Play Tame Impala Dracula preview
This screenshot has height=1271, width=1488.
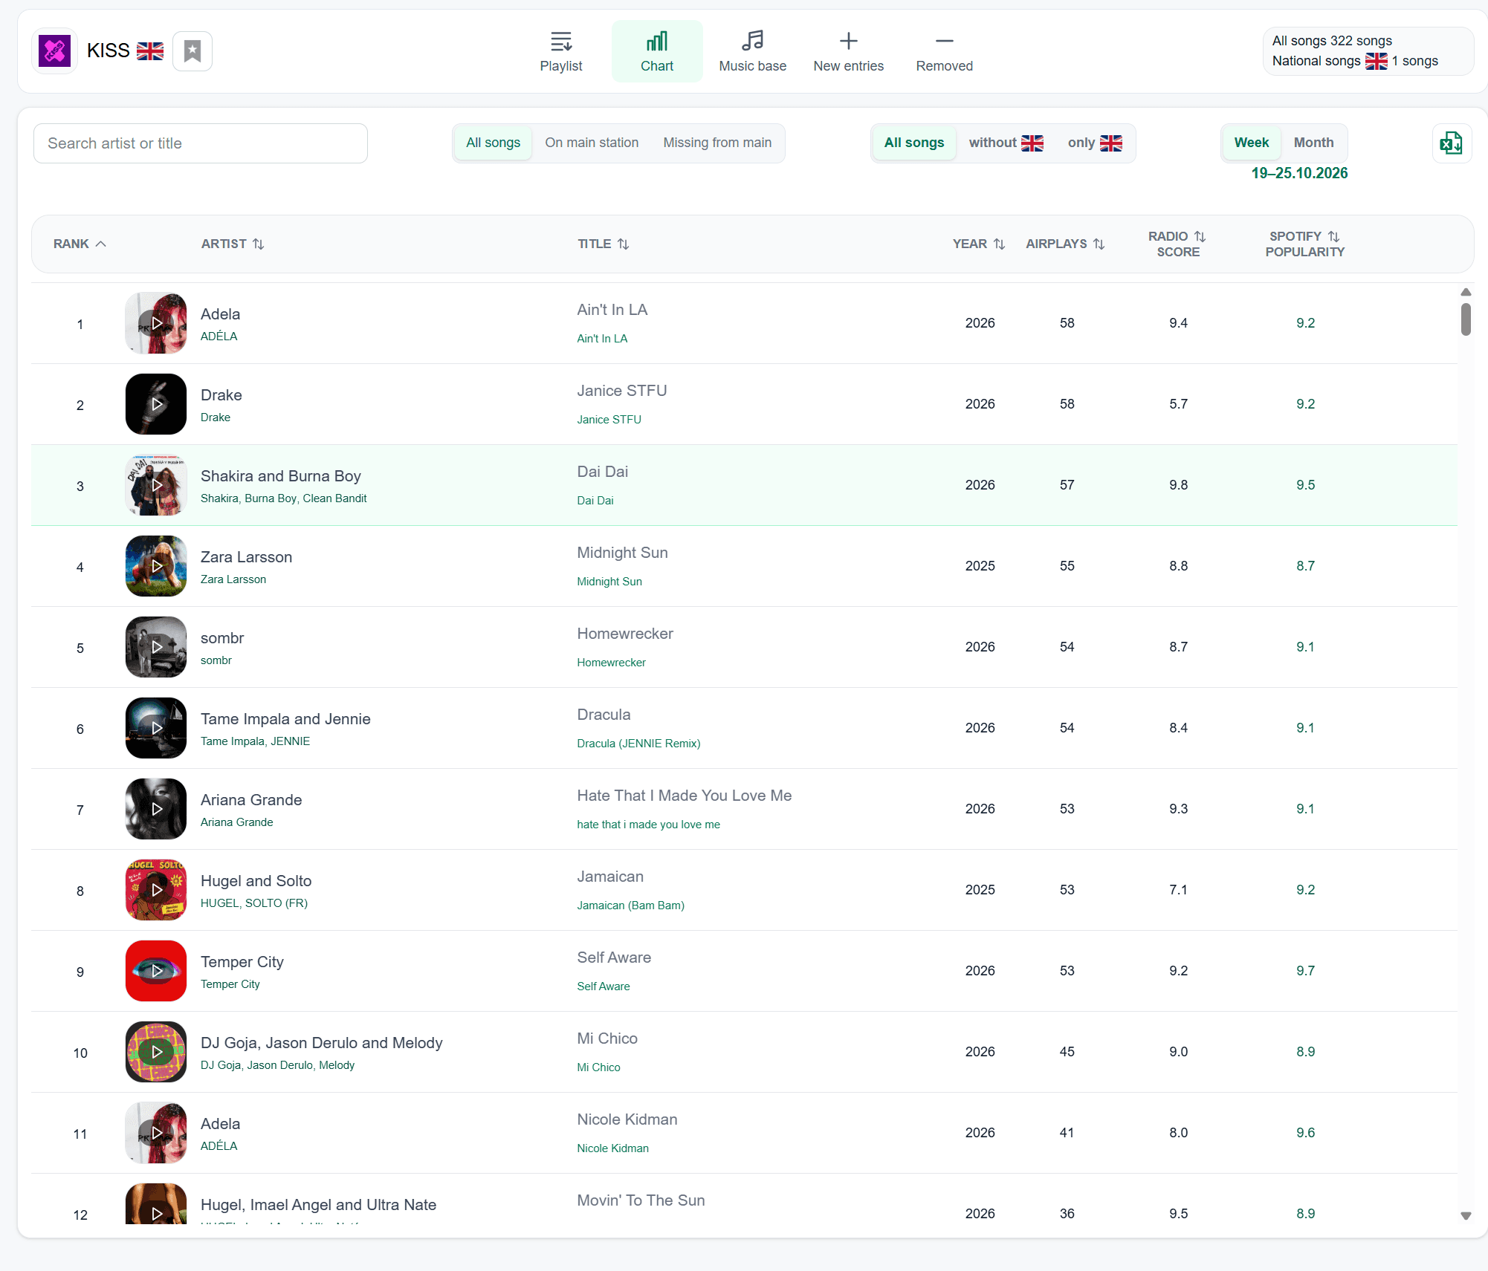pyautogui.click(x=156, y=728)
